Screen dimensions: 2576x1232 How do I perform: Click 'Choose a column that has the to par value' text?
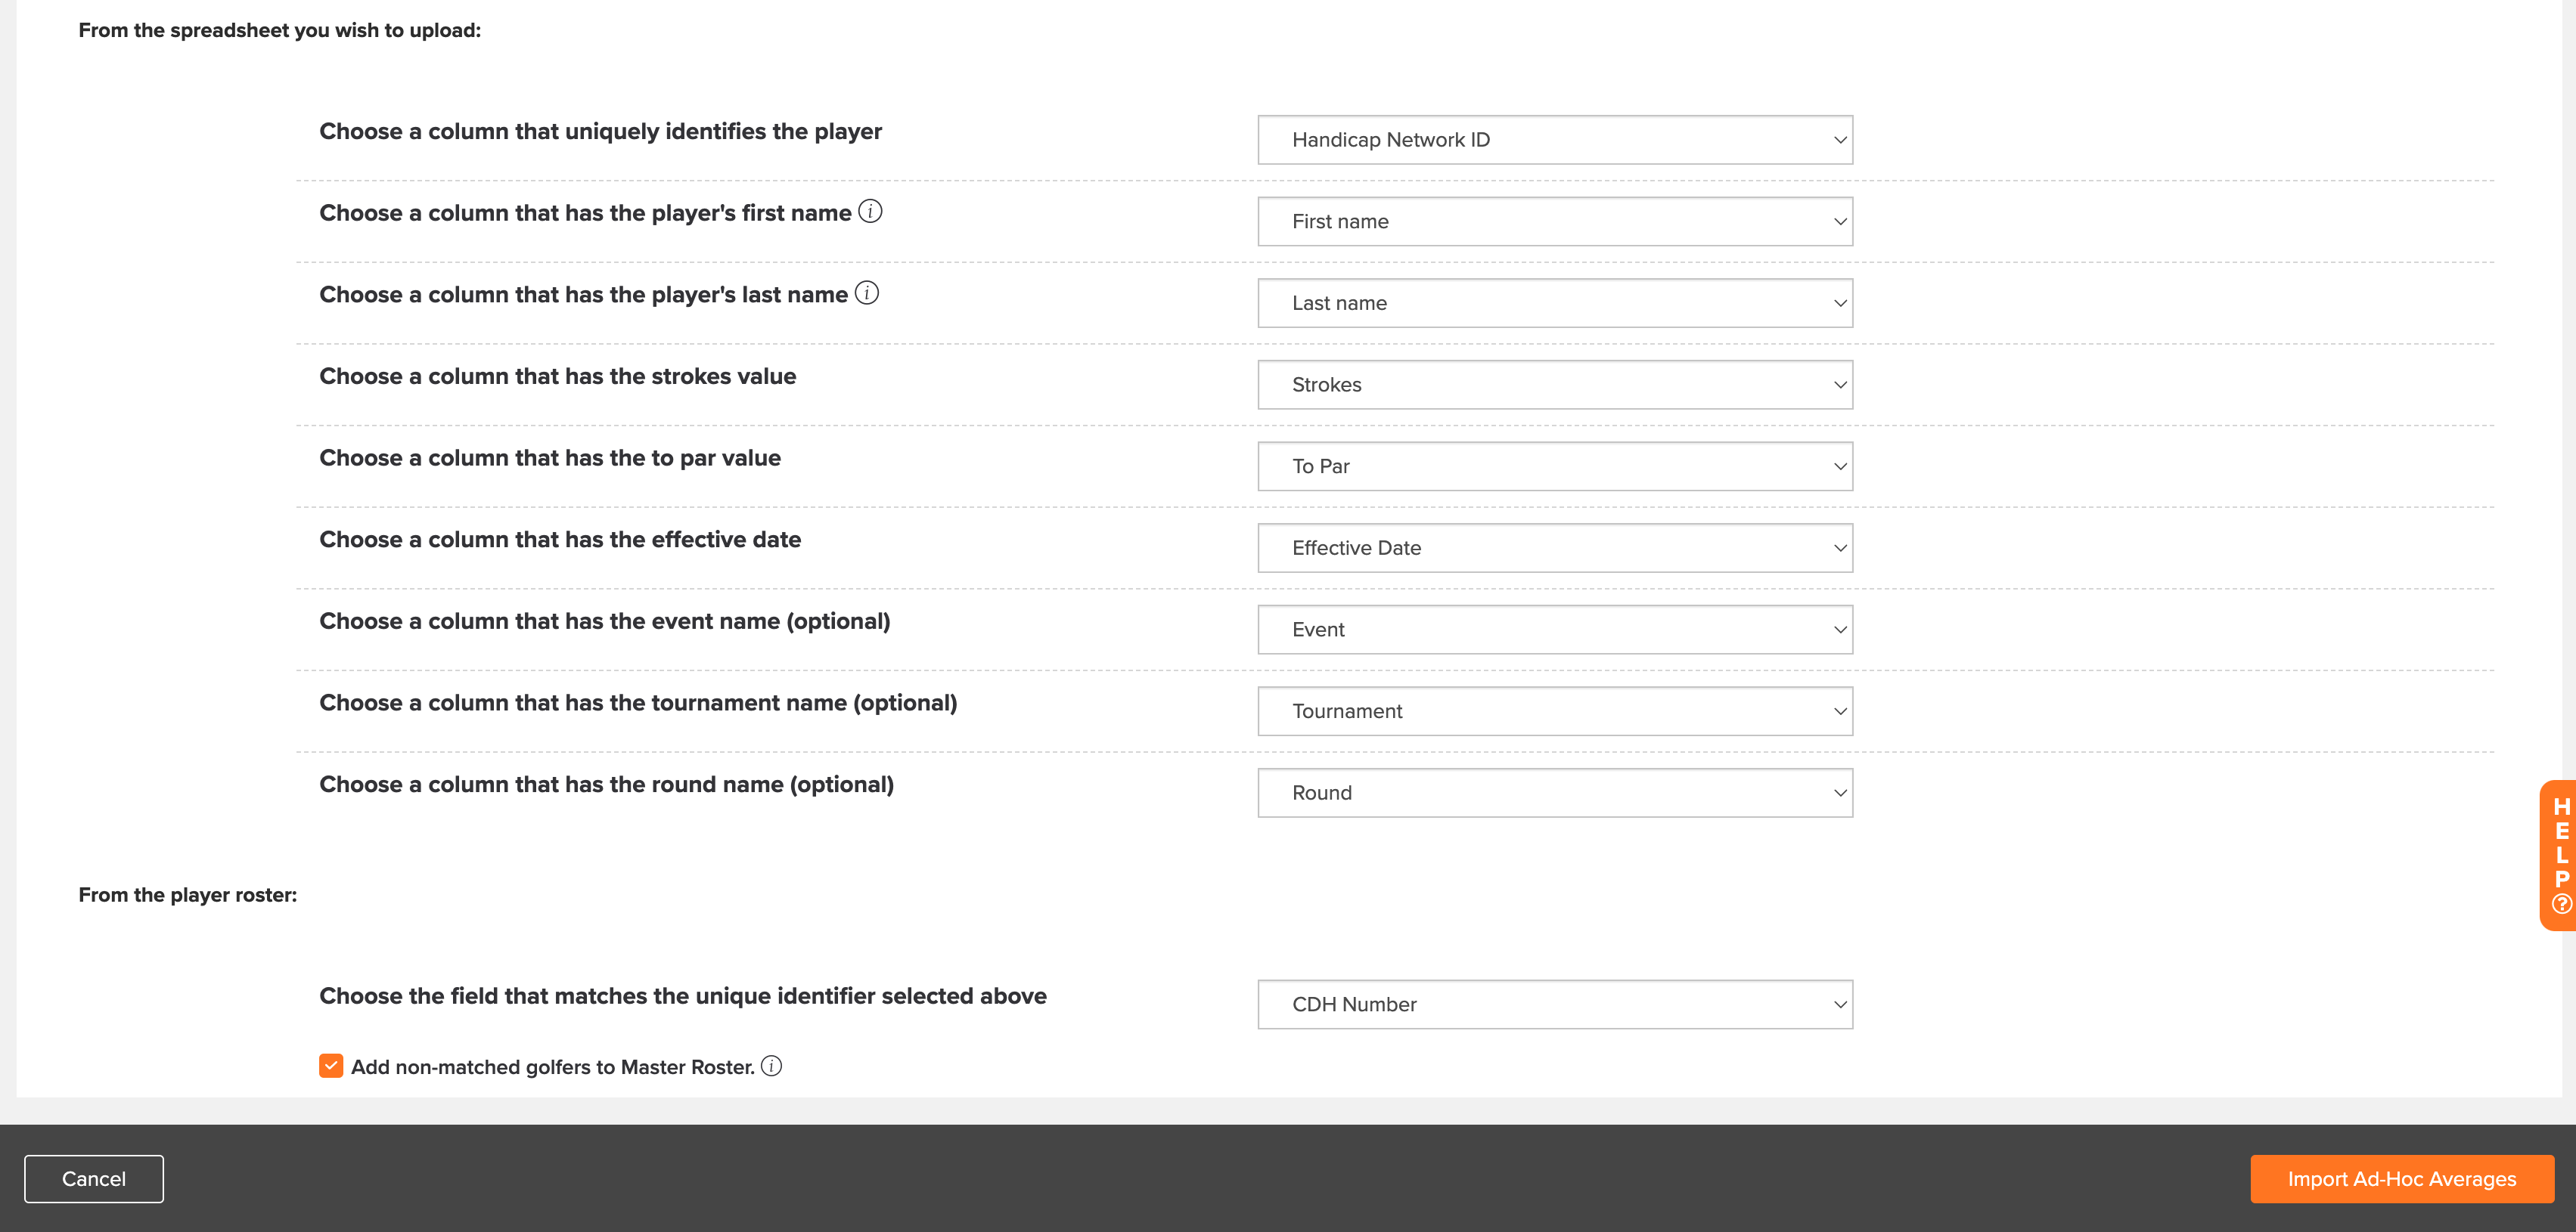(x=550, y=457)
